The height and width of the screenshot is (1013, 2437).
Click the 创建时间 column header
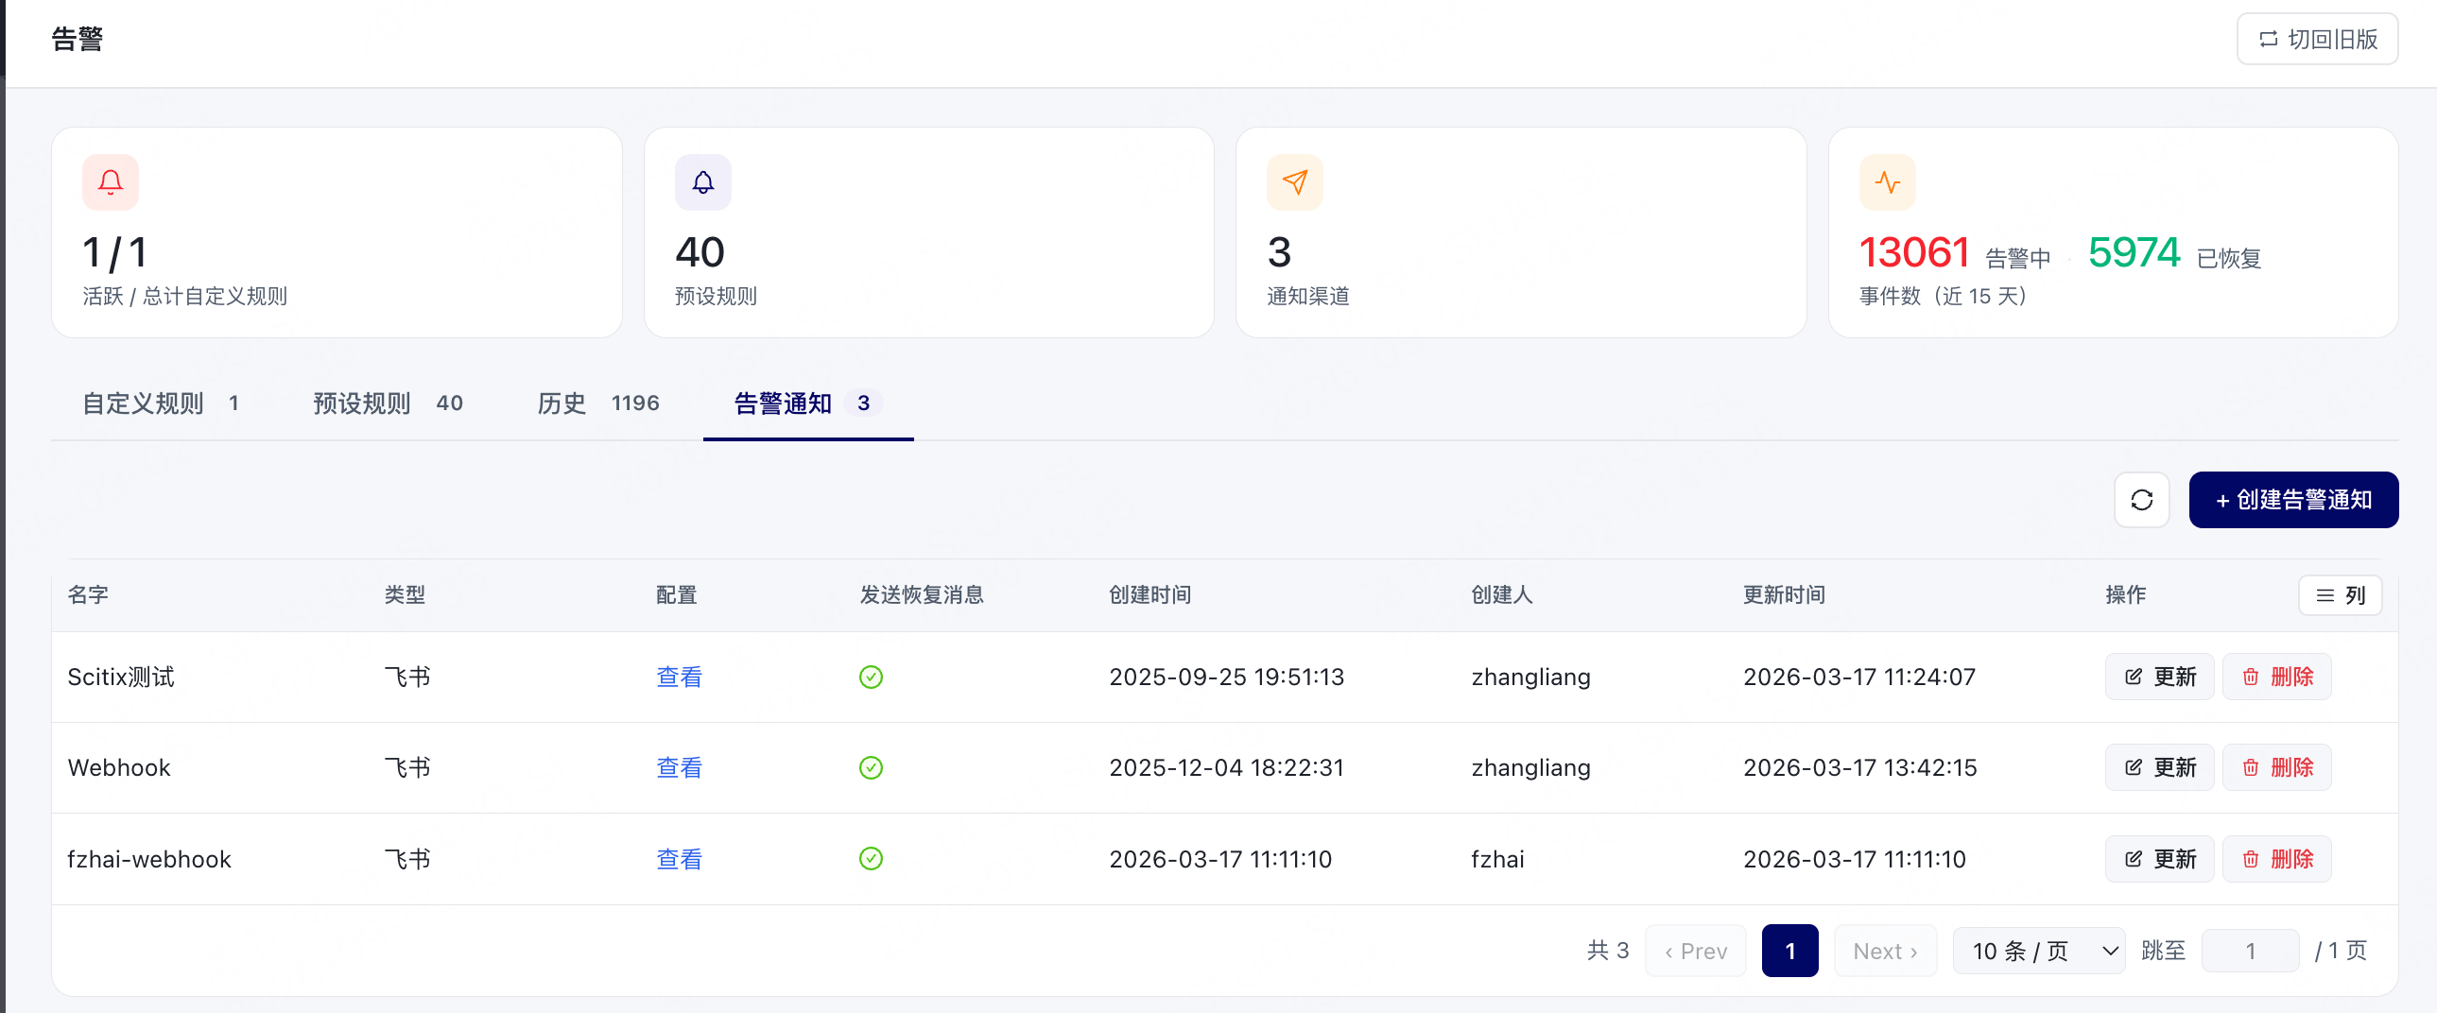(1149, 595)
